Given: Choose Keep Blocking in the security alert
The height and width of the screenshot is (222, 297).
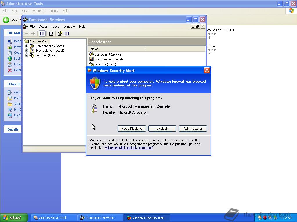Looking at the screenshot, I should 132,129.
